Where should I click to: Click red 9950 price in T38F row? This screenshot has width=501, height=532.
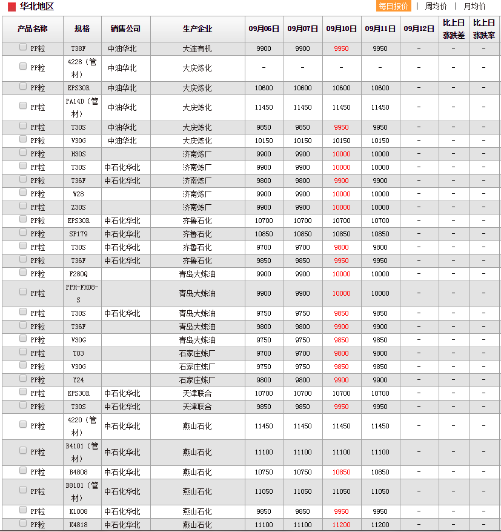point(341,49)
